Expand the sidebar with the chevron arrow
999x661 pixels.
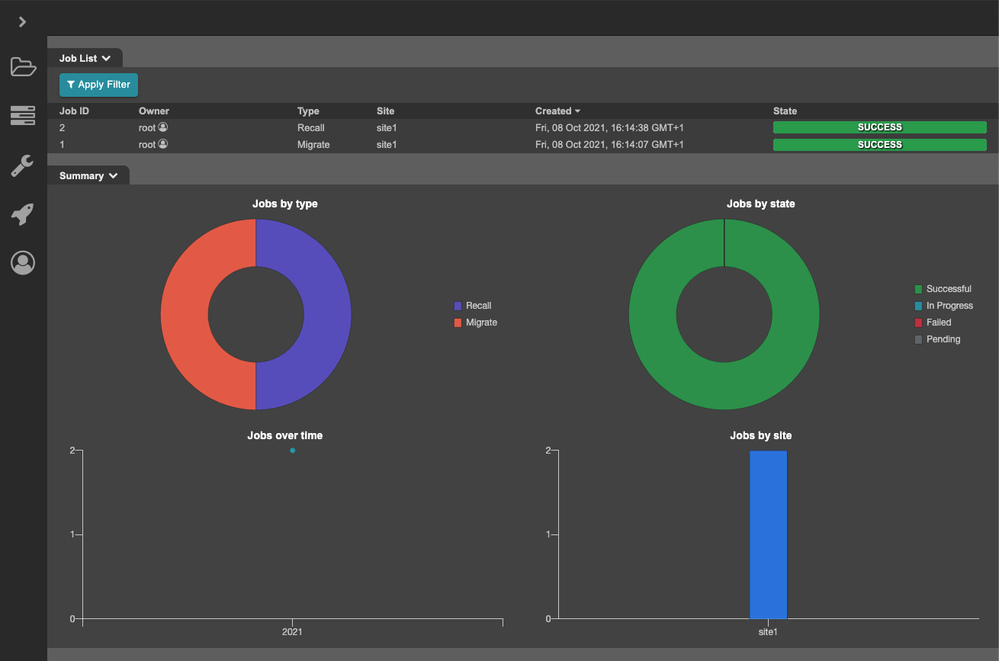[x=23, y=22]
